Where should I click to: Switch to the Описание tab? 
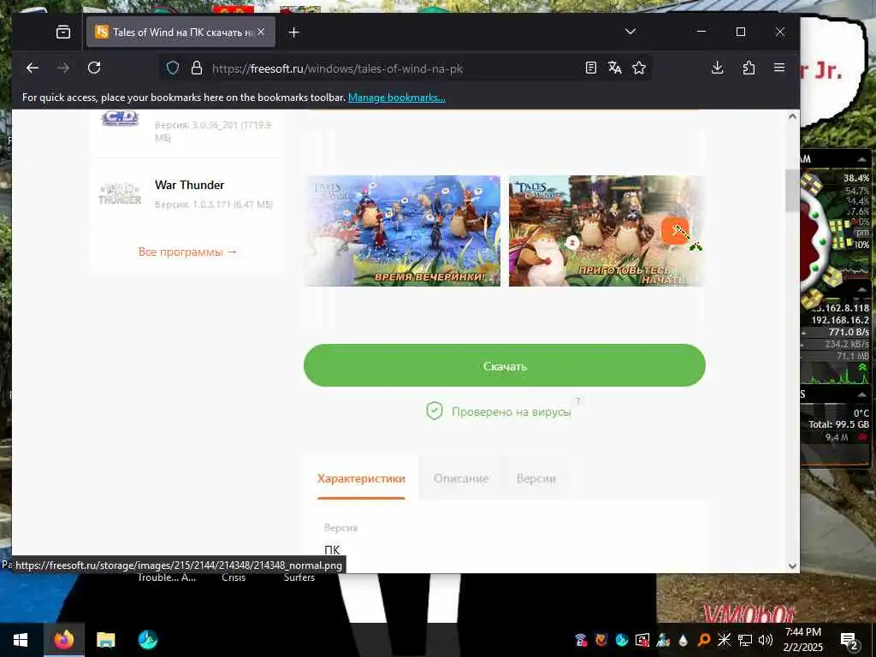(x=461, y=479)
